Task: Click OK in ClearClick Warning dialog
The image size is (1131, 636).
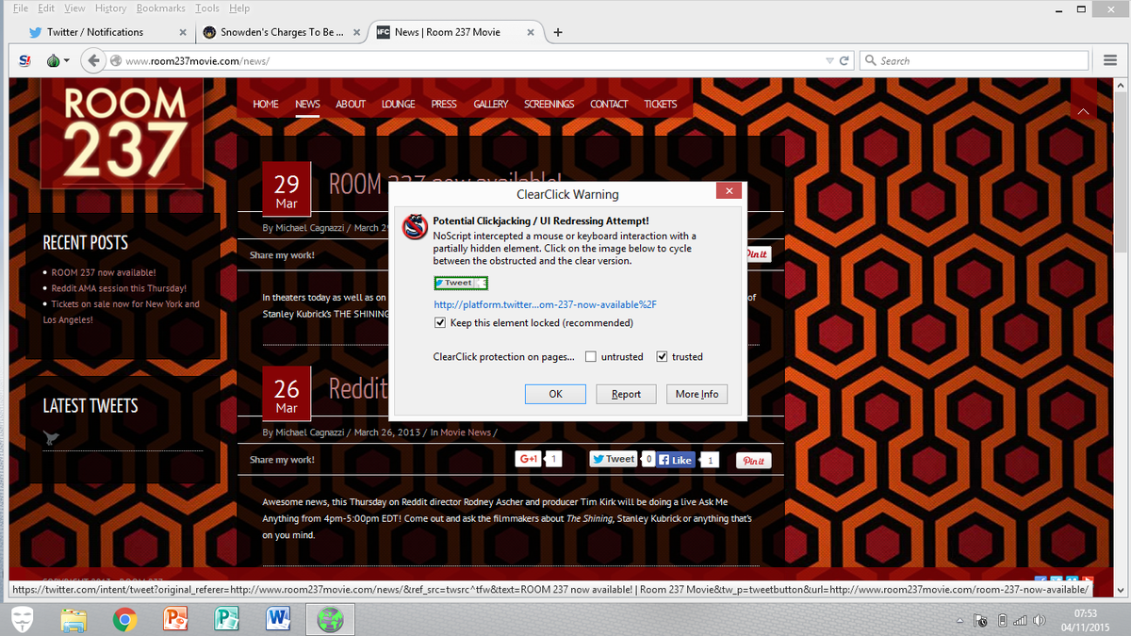Action: 555,394
